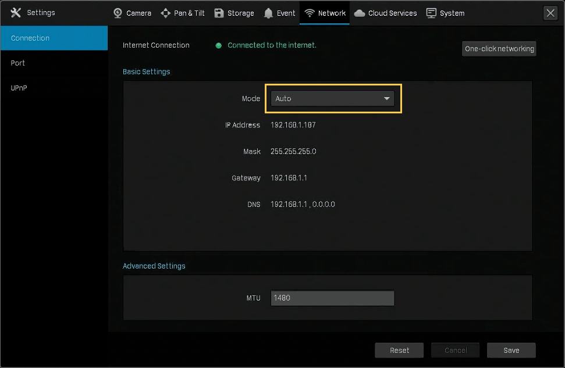The height and width of the screenshot is (368, 565).
Task: Switch to Pan & Tilt tab
Action: coord(182,13)
